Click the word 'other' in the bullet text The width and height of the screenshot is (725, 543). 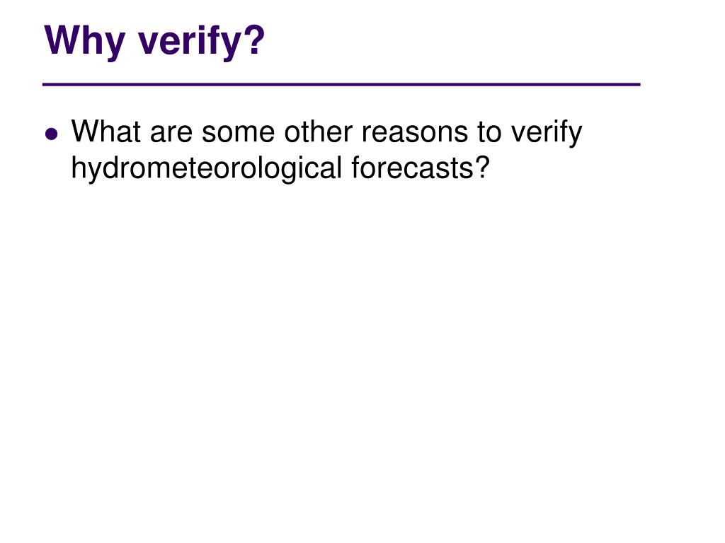pyautogui.click(x=318, y=132)
